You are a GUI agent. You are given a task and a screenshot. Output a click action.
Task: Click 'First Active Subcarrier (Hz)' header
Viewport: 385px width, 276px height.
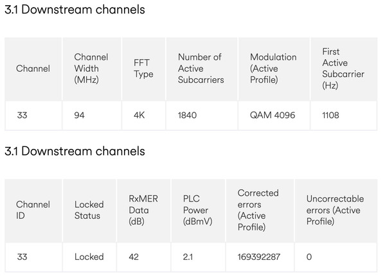(x=343, y=69)
